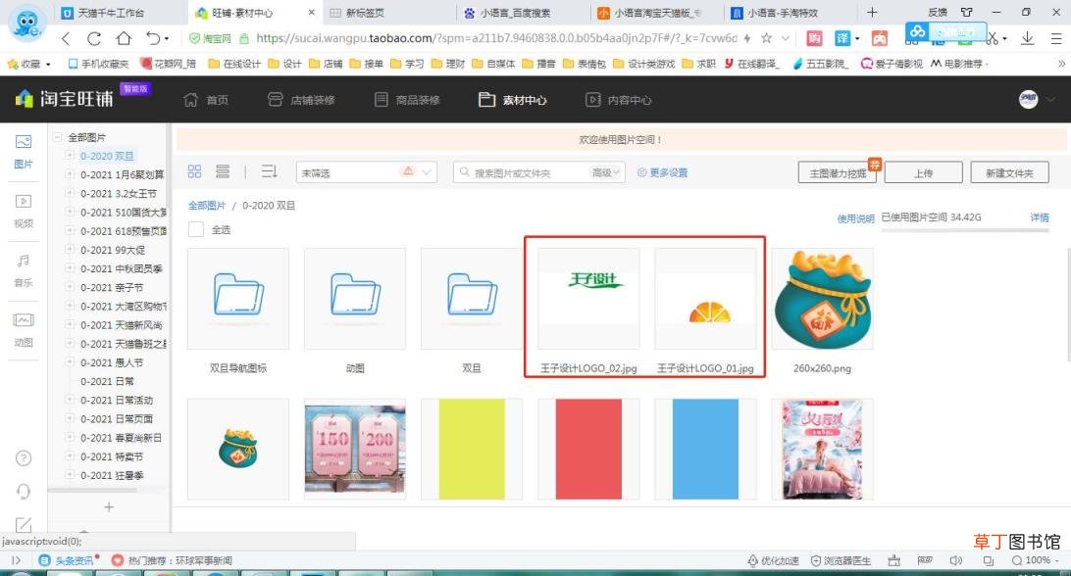Viewport: 1071px width, 576px height.
Task: Click the browser address bar URL
Action: click(x=496, y=38)
